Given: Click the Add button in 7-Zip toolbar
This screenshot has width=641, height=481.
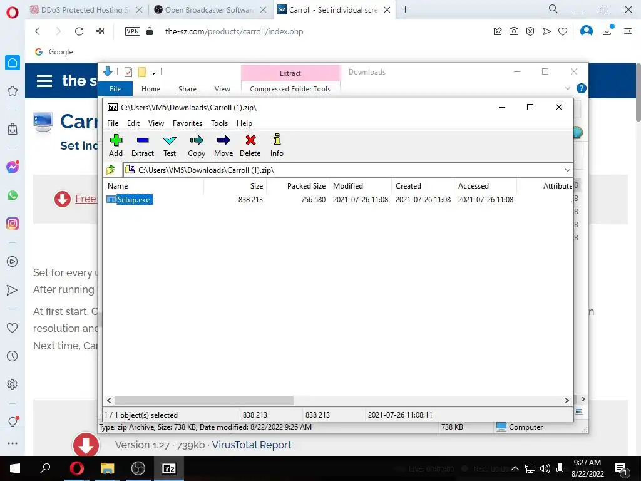Looking at the screenshot, I should tap(116, 145).
